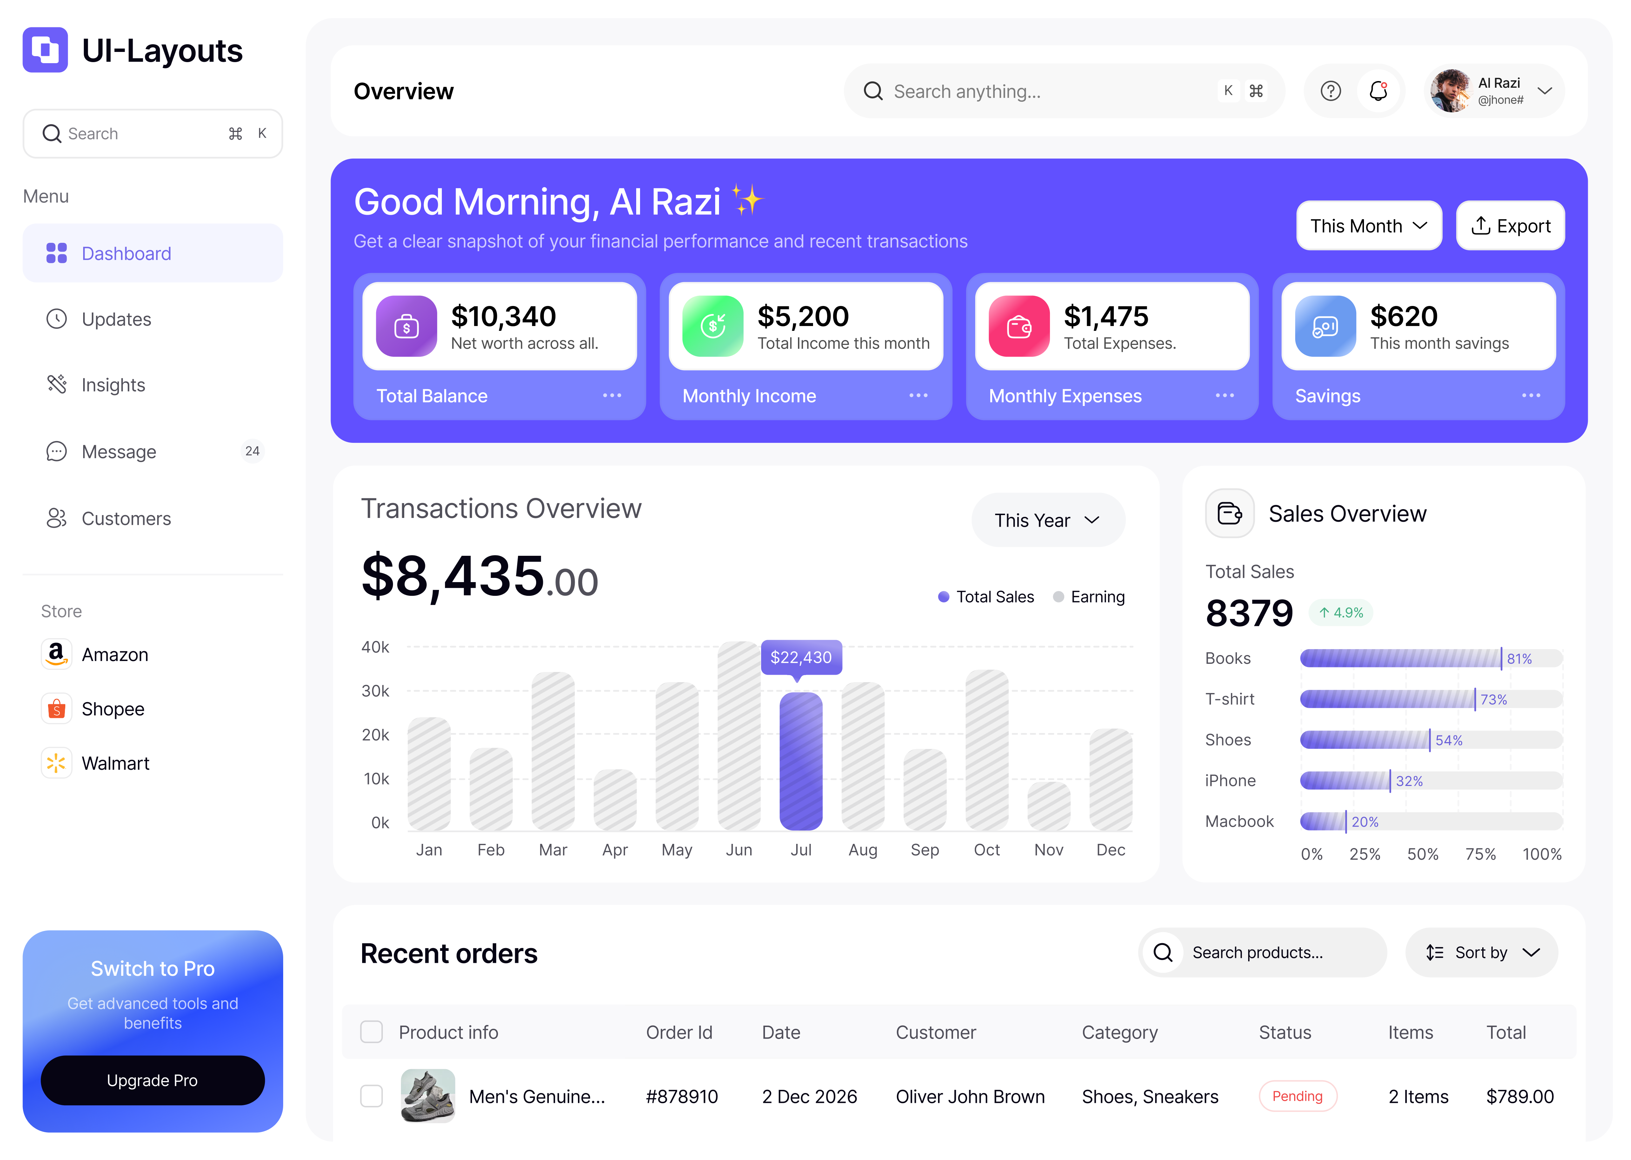Click the help question mark icon
The width and height of the screenshot is (1631, 1160).
pyautogui.click(x=1330, y=91)
